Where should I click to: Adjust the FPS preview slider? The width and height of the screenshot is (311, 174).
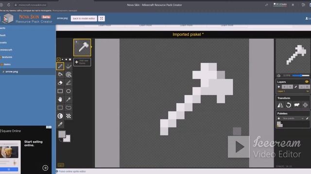301,75
